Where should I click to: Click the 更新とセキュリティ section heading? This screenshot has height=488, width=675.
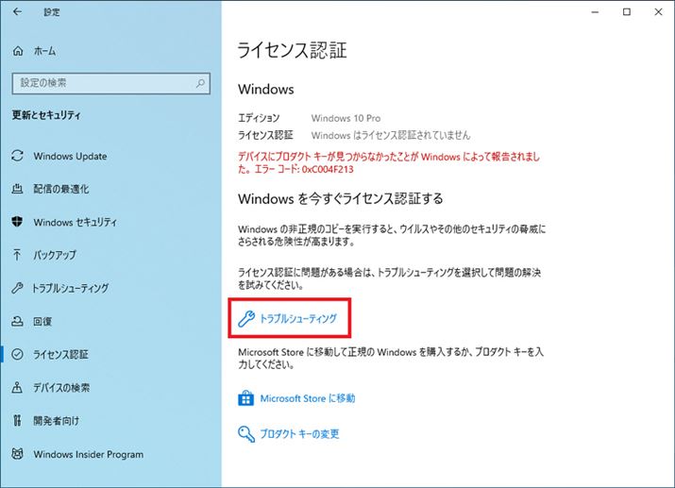click(x=46, y=115)
